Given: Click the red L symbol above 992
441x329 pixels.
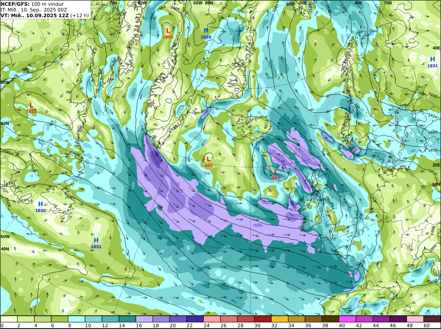Looking at the screenshot, I should [209, 159].
